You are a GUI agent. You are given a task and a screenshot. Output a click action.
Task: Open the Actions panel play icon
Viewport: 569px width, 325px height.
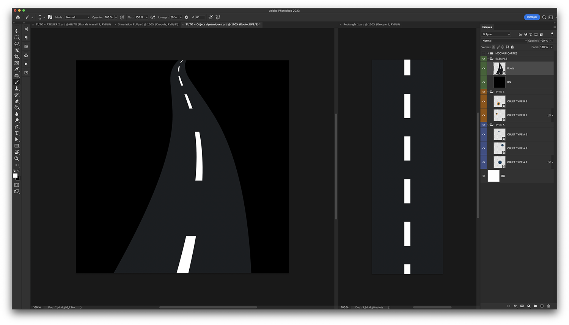26,64
